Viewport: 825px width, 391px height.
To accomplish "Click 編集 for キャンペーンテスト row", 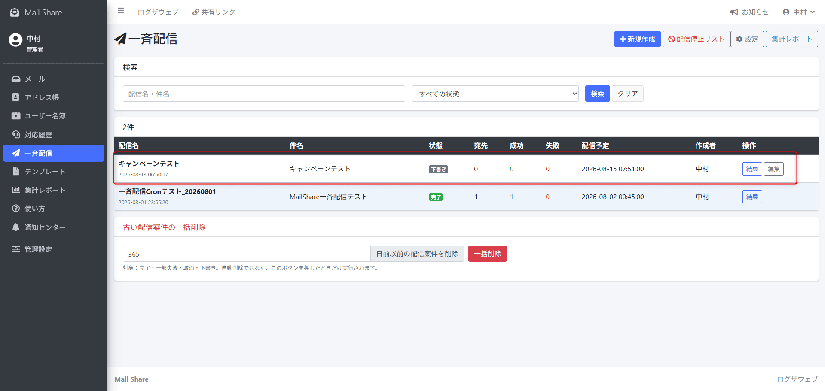I will coord(773,169).
